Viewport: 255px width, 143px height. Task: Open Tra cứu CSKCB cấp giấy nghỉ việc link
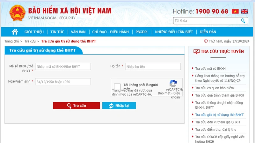point(220,139)
